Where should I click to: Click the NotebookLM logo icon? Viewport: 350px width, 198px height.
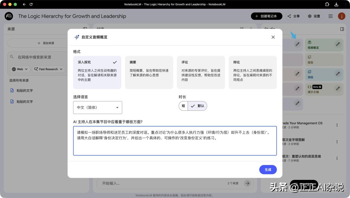click(x=9, y=16)
